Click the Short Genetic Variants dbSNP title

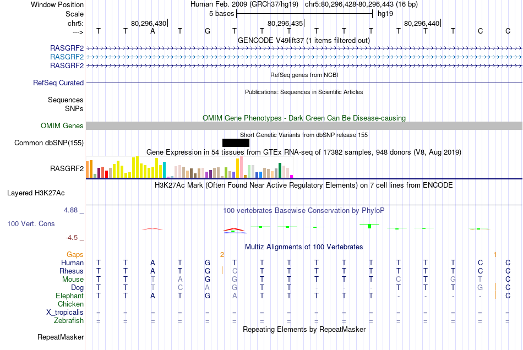tap(304, 135)
